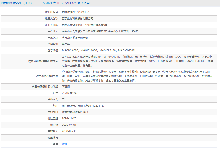Click the 结构及组成/主要组成成分 label

(x=43, y=61)
